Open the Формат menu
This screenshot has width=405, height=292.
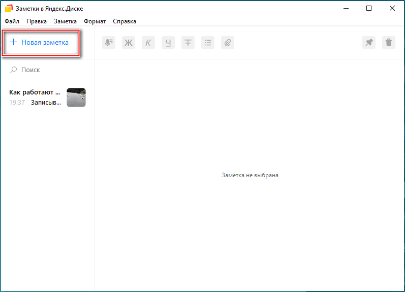95,21
